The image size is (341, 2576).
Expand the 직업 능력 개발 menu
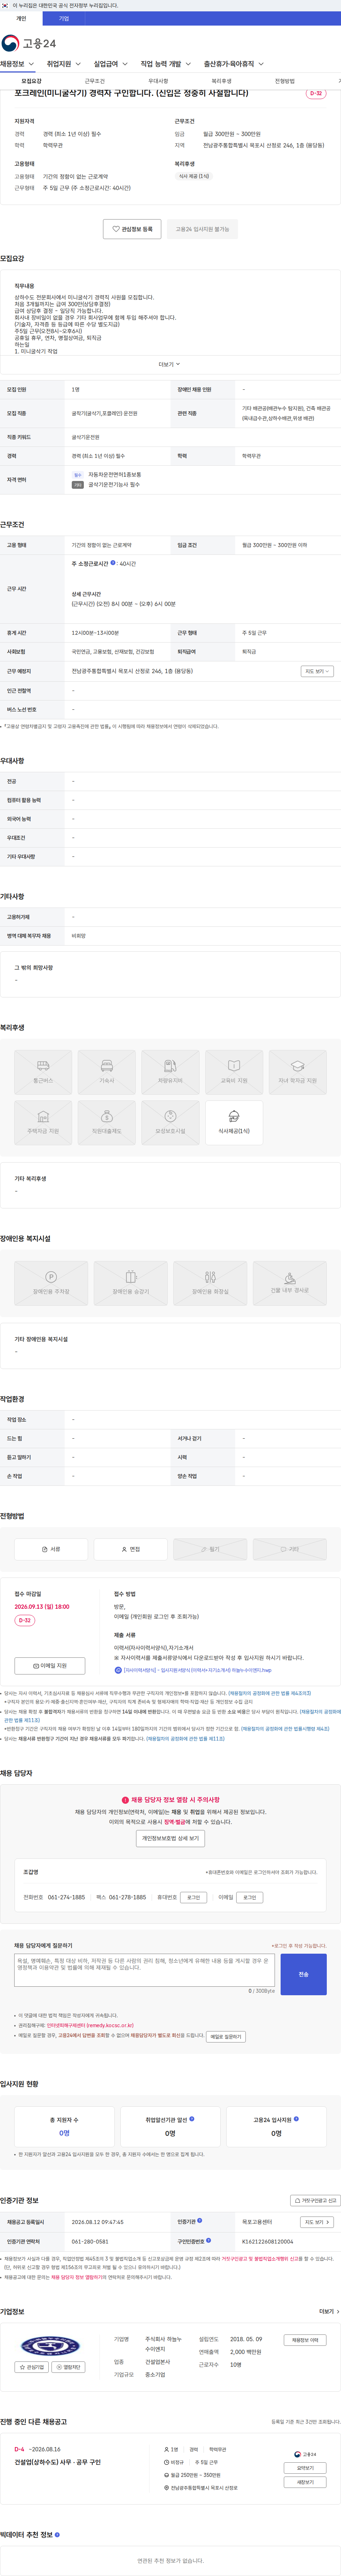tap(166, 64)
